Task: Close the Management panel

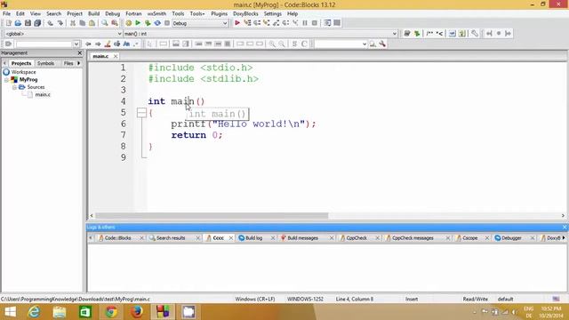Action: pos(80,53)
